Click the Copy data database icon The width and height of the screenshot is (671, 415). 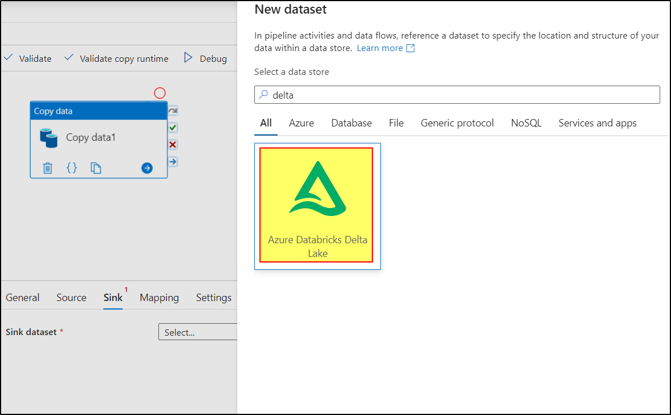49,138
